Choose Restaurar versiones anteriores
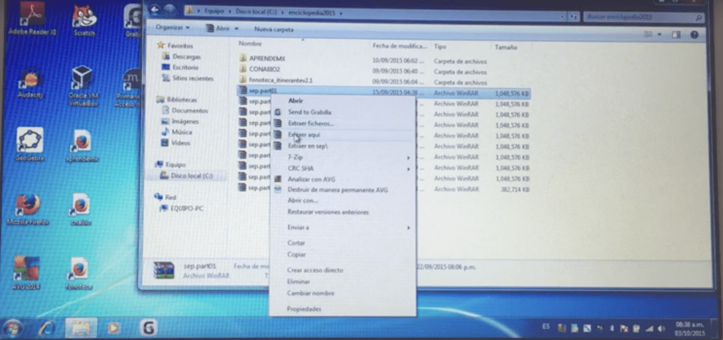Screen dimensions: 723x340 [328, 212]
